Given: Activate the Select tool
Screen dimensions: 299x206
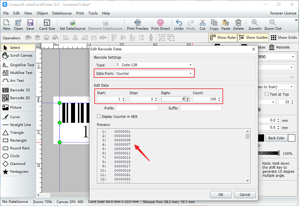Looking at the screenshot, I should coord(18,48).
